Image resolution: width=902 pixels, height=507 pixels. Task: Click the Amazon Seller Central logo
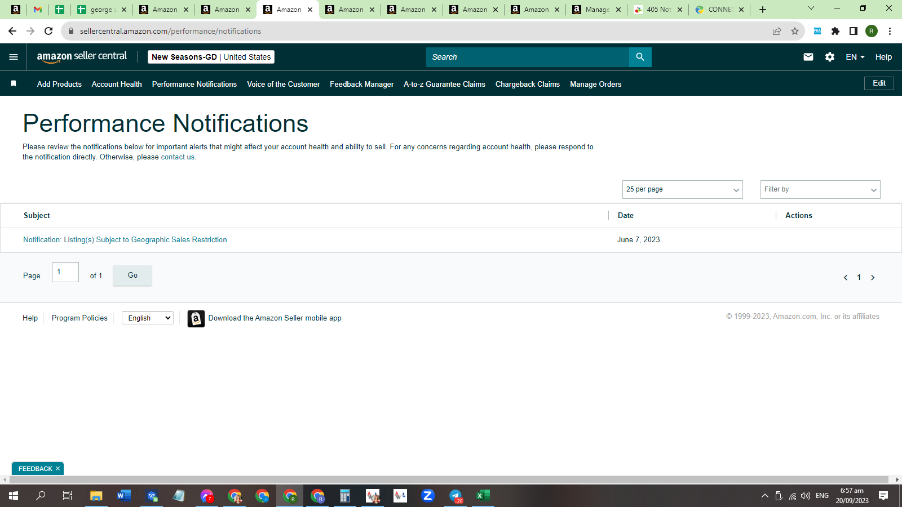82,57
